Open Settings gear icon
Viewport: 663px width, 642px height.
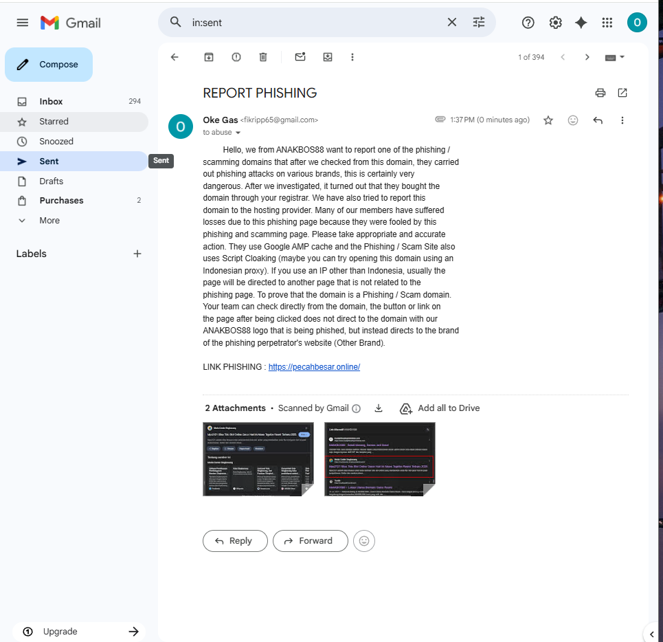click(555, 23)
